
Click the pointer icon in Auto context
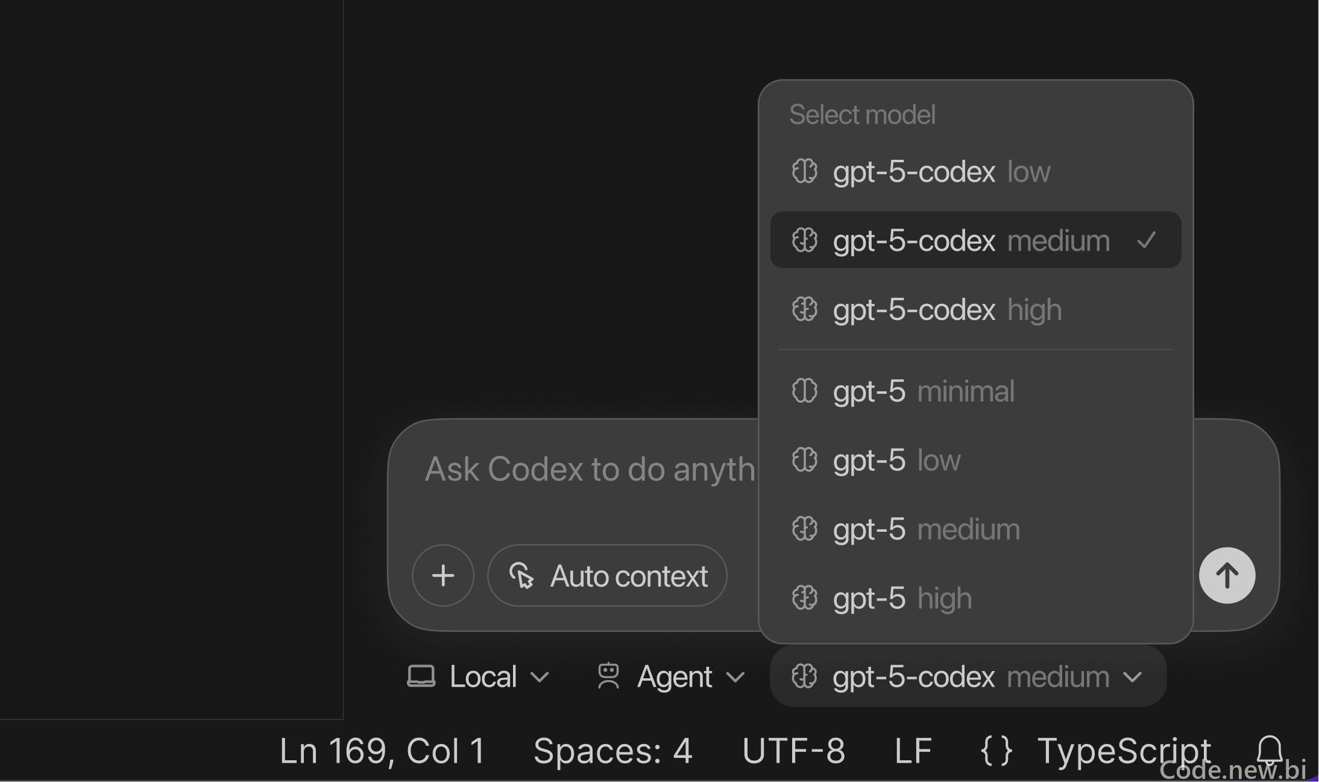pos(521,575)
